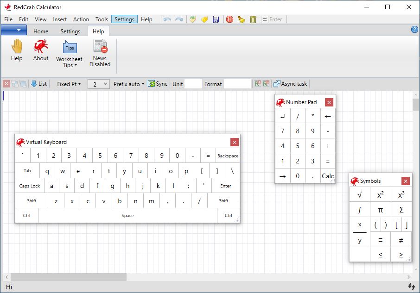Click the open worksheet icon with green arrow
The width and height of the screenshot is (420, 293).
point(192,19)
